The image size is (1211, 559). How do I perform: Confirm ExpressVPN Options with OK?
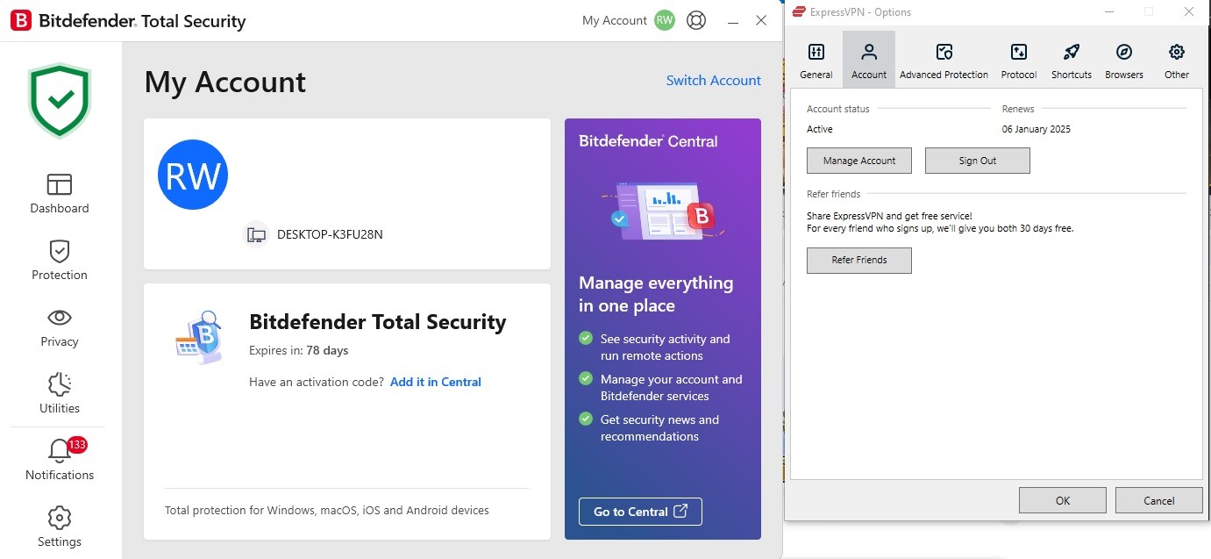(x=1063, y=500)
